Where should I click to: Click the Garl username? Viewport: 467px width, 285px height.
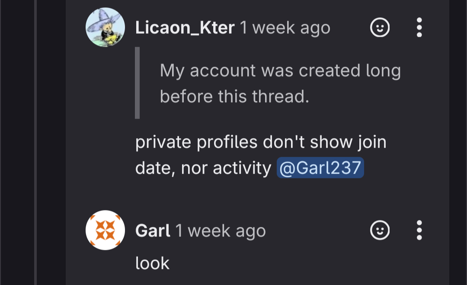pyautogui.click(x=153, y=231)
